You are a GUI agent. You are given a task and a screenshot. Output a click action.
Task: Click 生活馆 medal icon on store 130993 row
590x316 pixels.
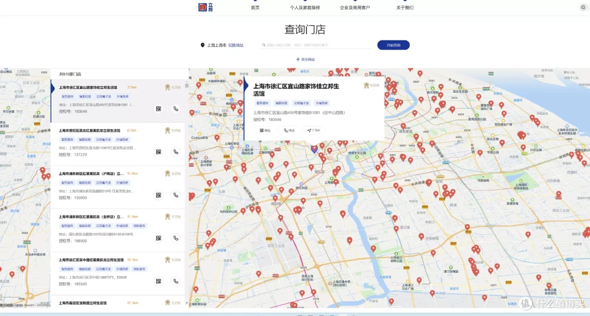(x=168, y=174)
